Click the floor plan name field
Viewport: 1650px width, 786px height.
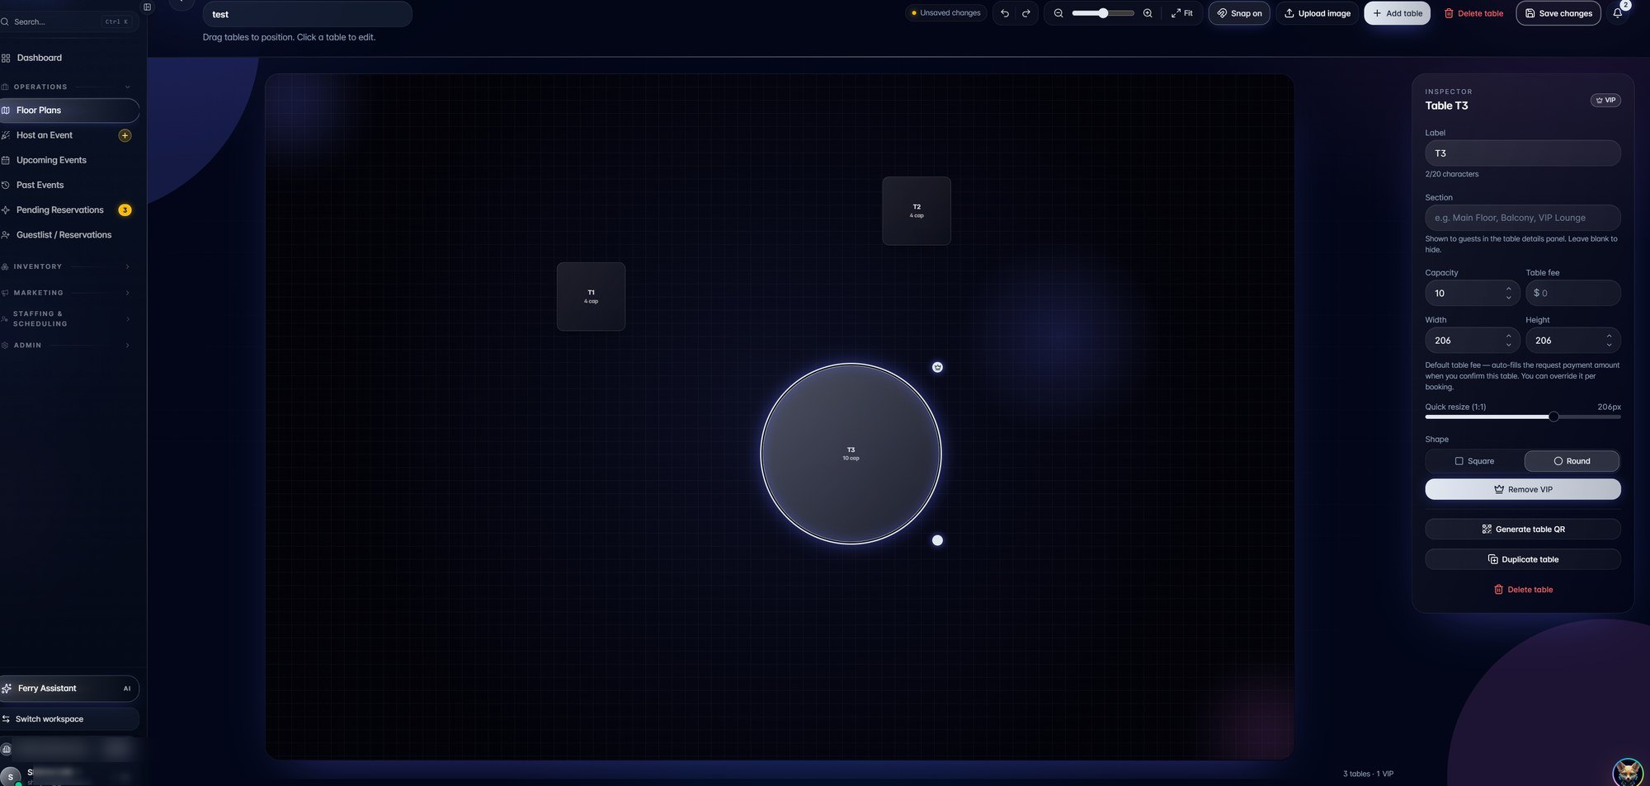pyautogui.click(x=307, y=14)
